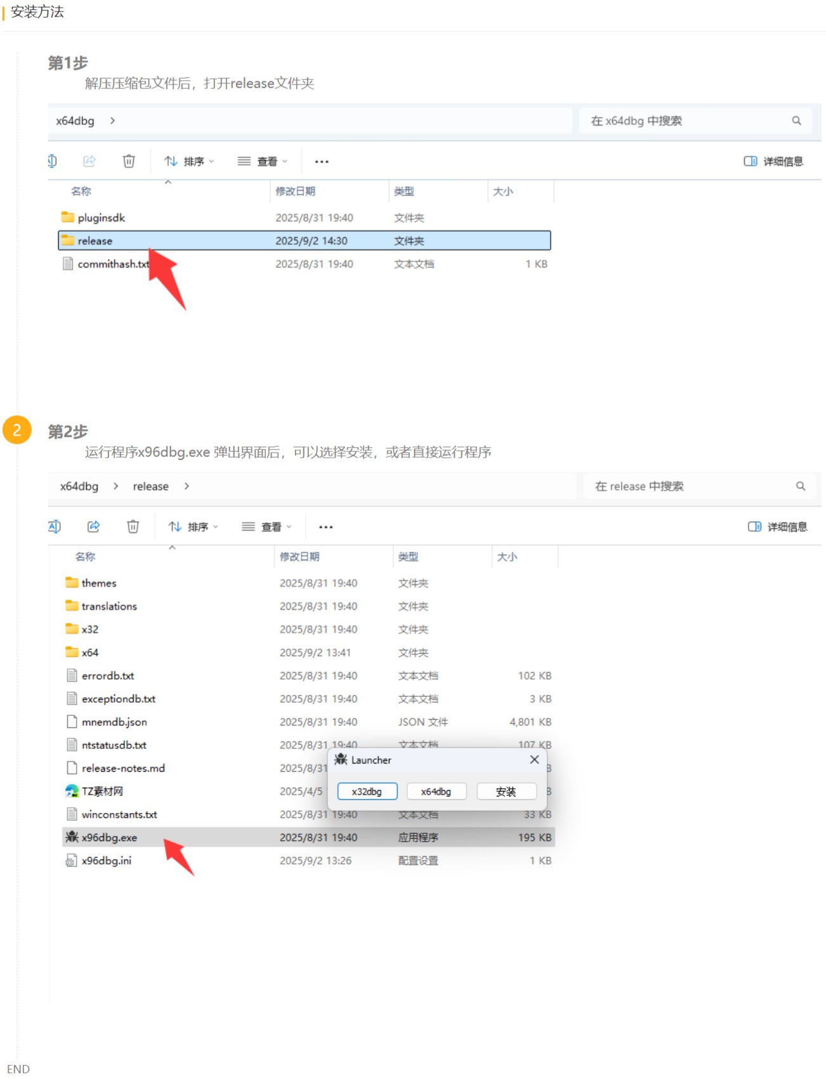Viewport: 826px width, 1079px height.
Task: Click the trash icon in the release folder toolbar
Action: point(133,526)
